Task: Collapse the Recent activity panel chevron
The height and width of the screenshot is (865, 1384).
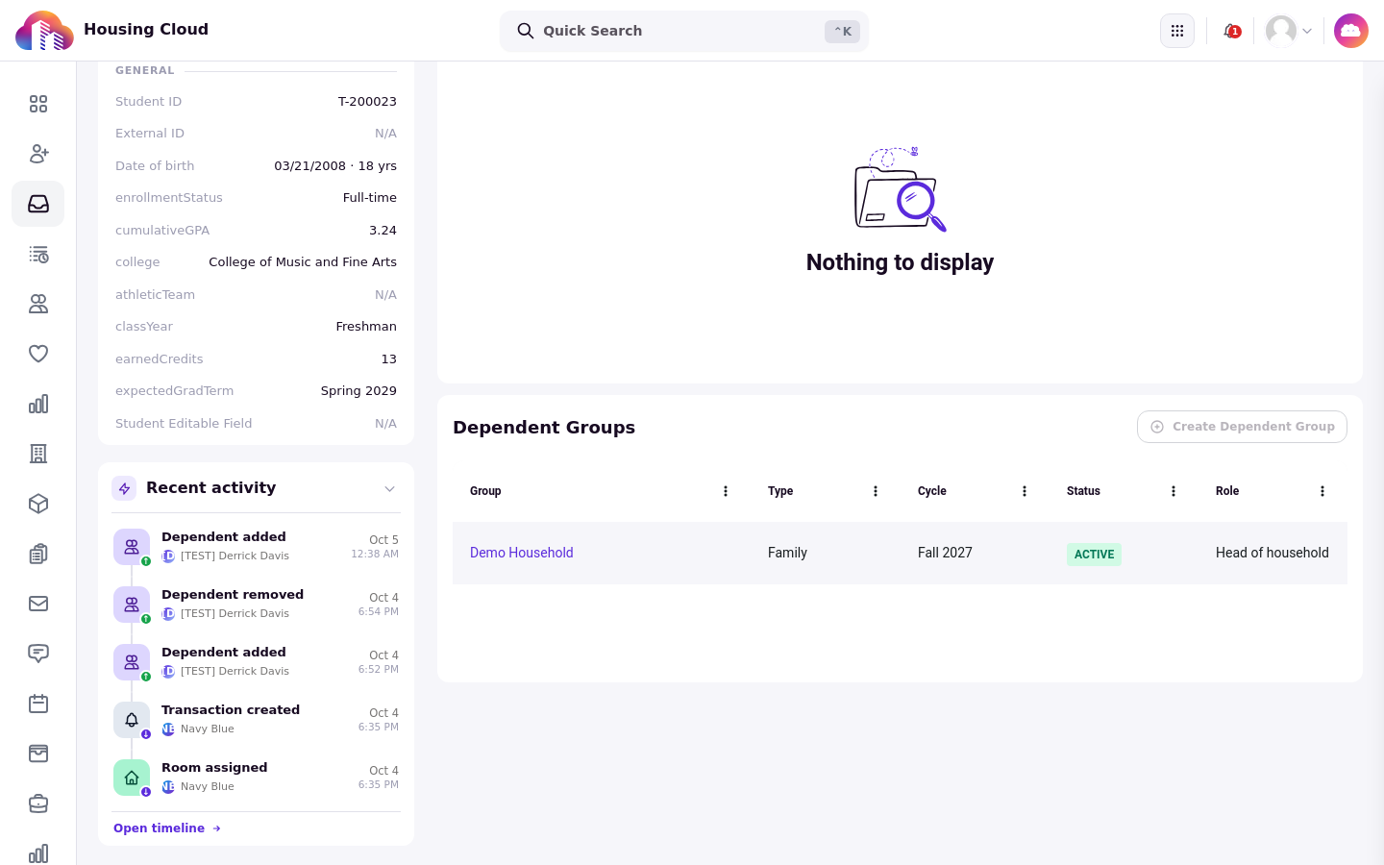Action: (389, 489)
